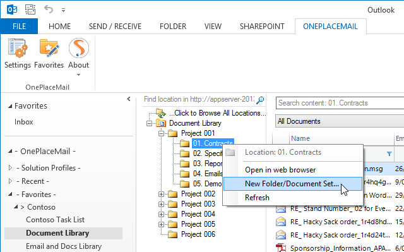Switch to the SHAREPOINT ribbon tab
The height and width of the screenshot is (252, 404).
[262, 27]
